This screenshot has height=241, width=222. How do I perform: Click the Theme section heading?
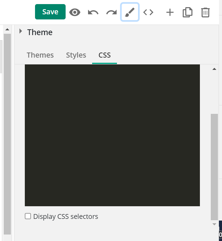tap(40, 32)
